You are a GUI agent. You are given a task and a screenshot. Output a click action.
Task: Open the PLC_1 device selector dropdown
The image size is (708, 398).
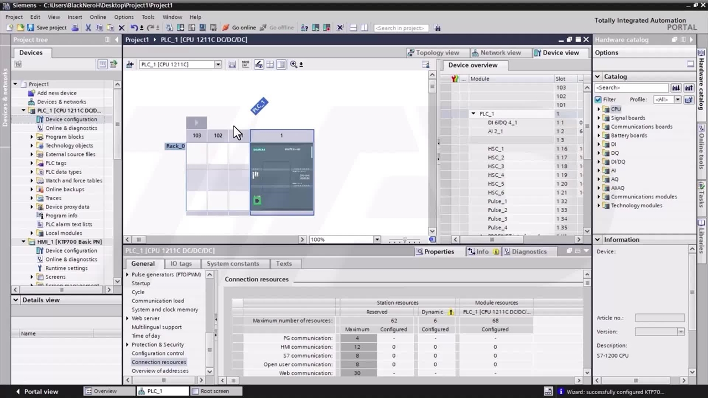coord(218,65)
